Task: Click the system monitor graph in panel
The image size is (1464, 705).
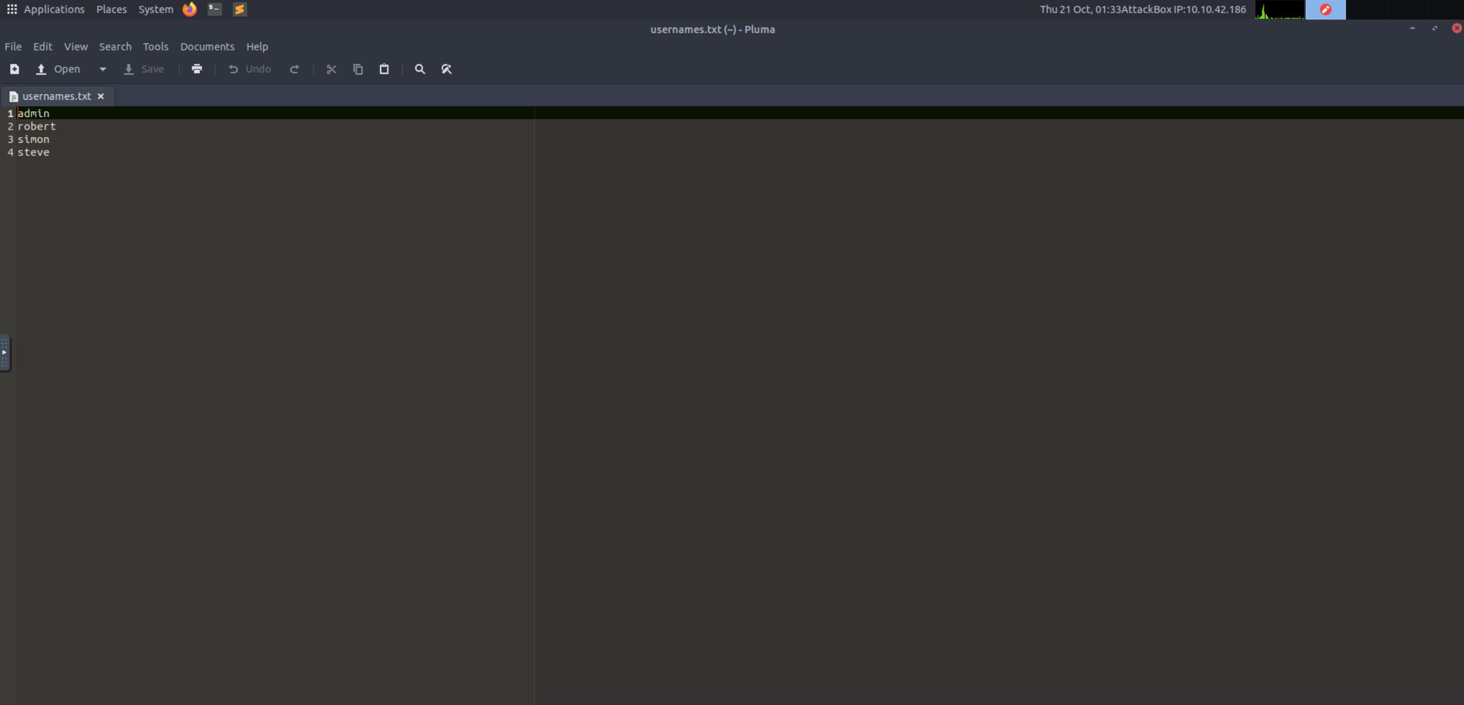Action: (x=1280, y=10)
